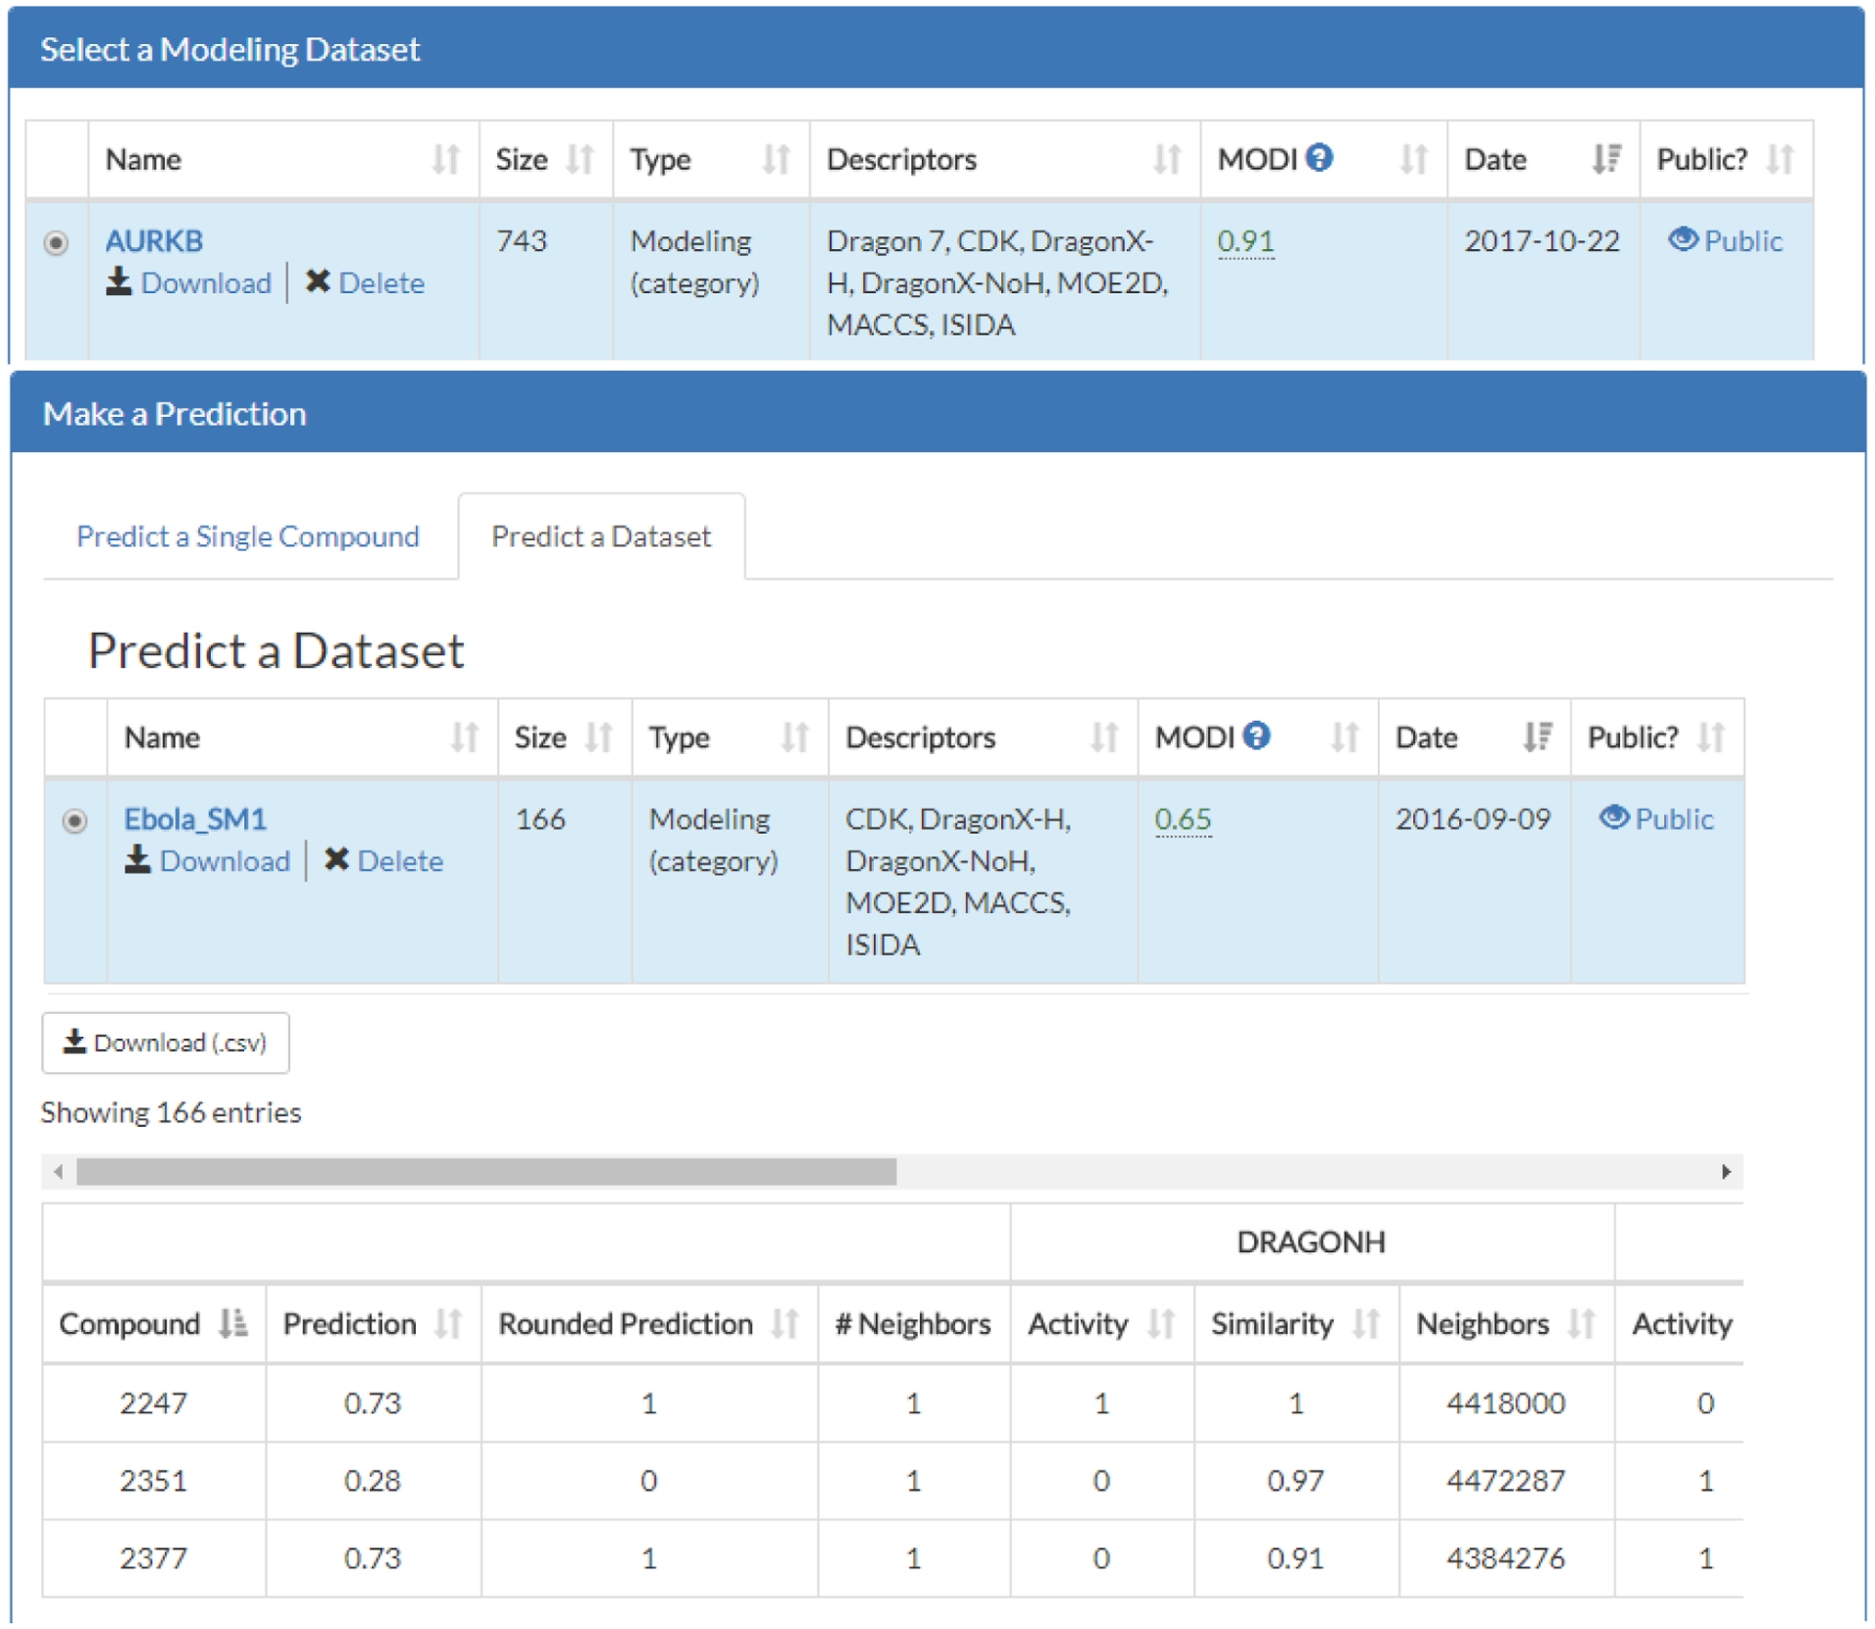Sort modeling datasets by MODI icon

pyautogui.click(x=1414, y=158)
